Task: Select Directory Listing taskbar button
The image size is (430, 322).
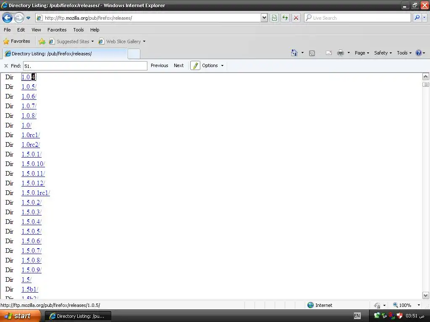Action: tap(78, 316)
